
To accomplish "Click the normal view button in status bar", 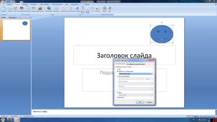I will [188, 116].
